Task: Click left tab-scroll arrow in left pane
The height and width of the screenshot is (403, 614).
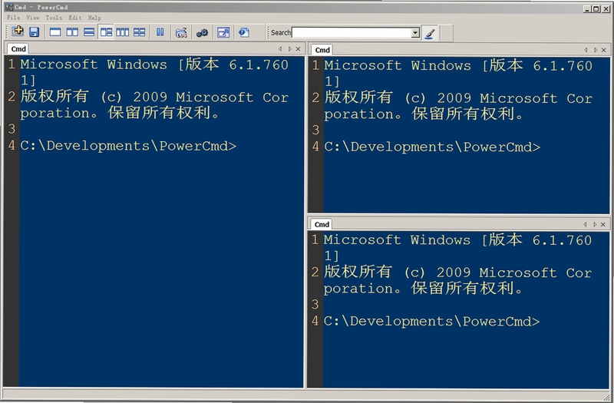Action: tap(280, 49)
